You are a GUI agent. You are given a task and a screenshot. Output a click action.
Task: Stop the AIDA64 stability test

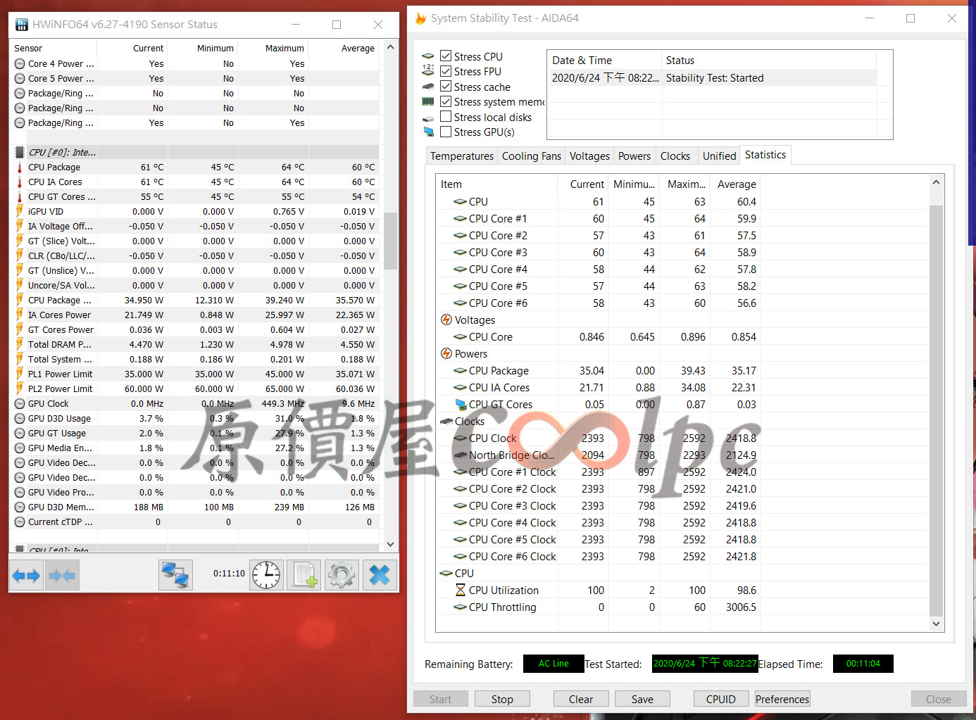click(502, 699)
